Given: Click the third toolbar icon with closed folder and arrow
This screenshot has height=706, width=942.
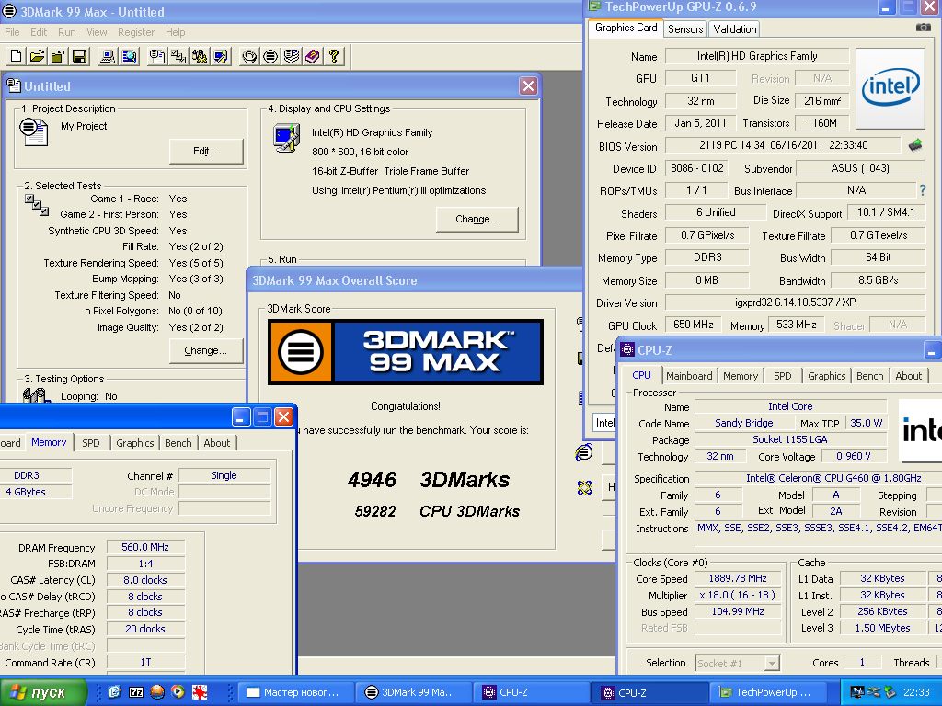Looking at the screenshot, I should pos(58,56).
